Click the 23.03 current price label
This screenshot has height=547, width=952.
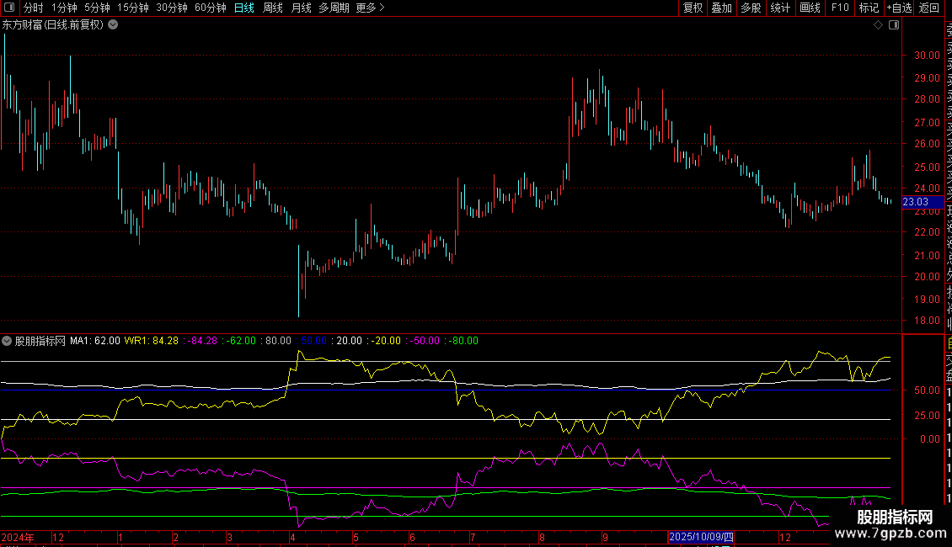pyautogui.click(x=915, y=202)
